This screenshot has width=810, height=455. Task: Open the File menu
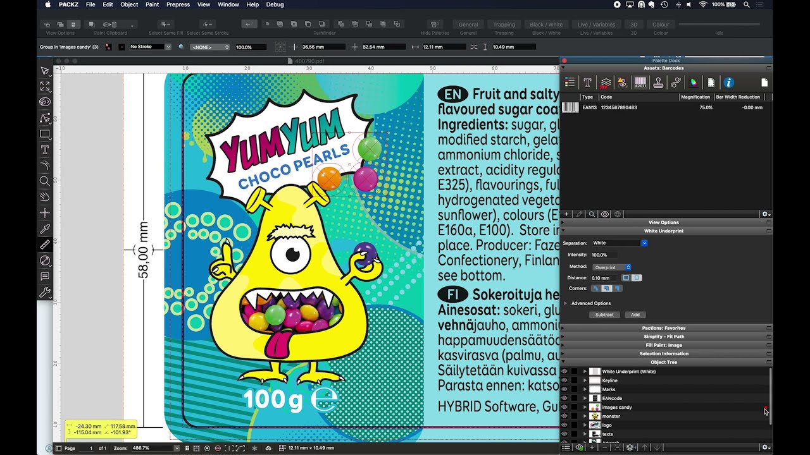coord(90,4)
